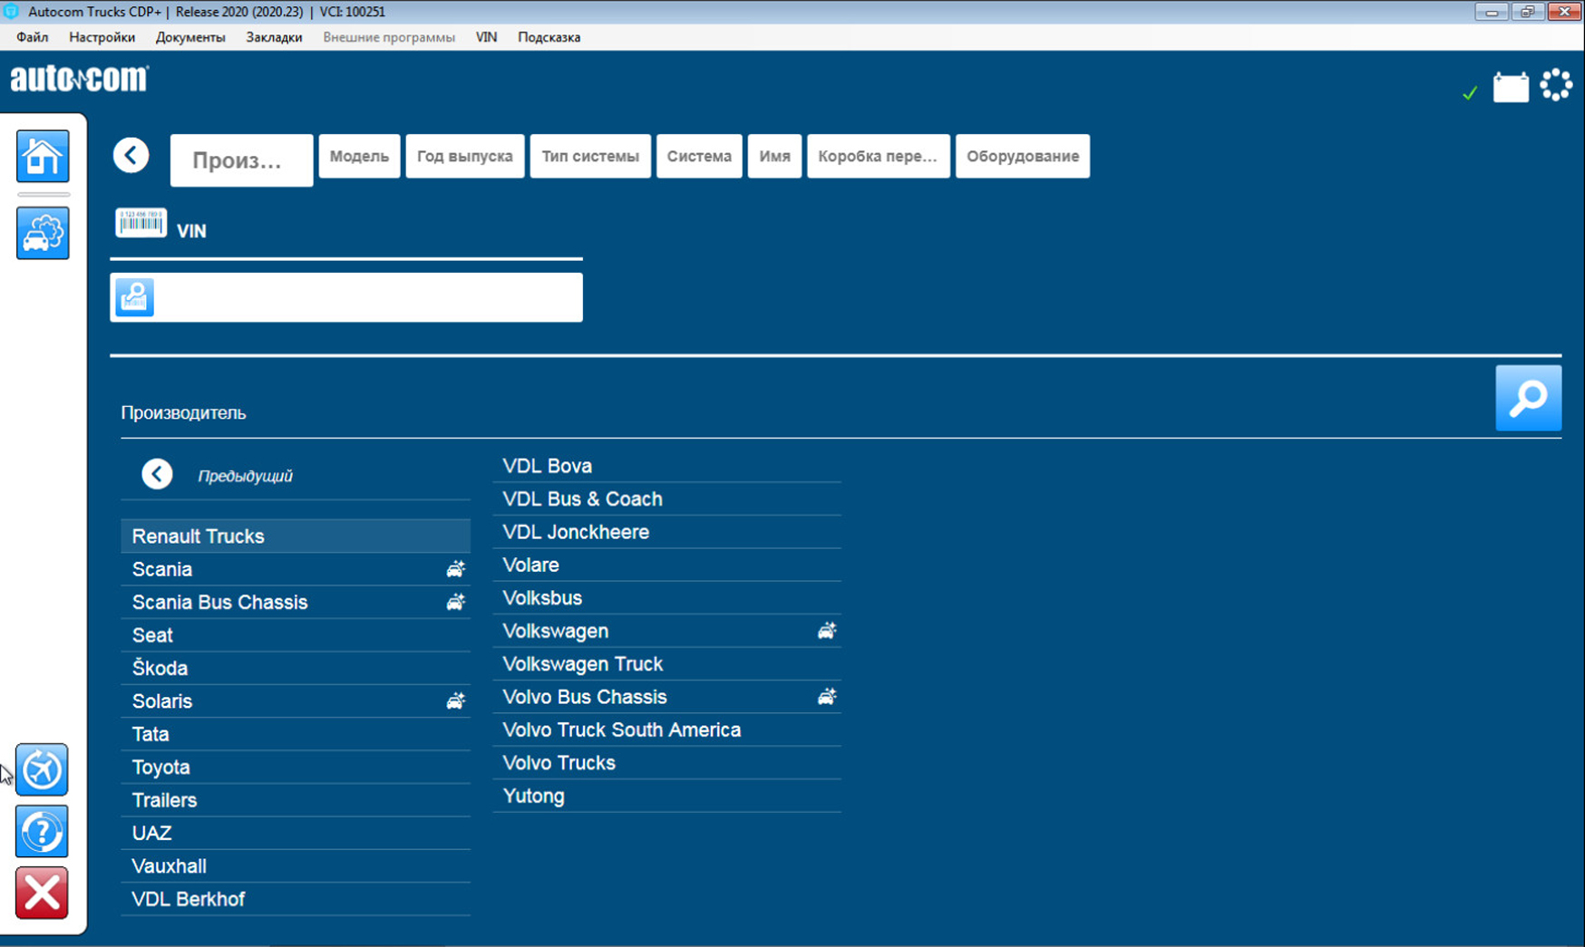Switch to the Модель tab

(359, 156)
